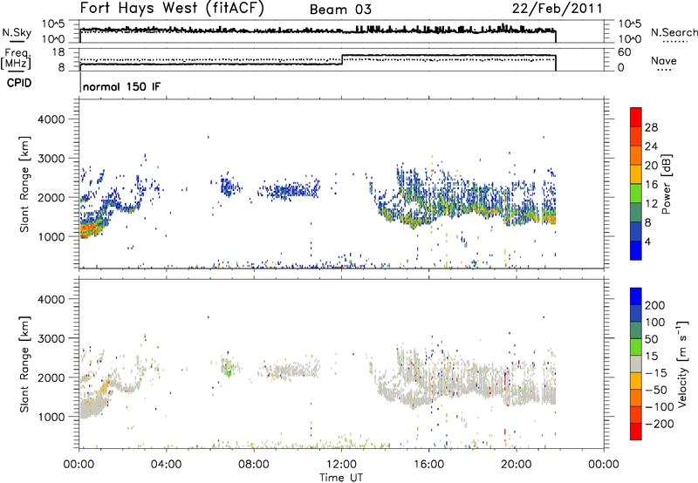Click the 'normal 150 IF' text
698x483 pixels.
121,86
